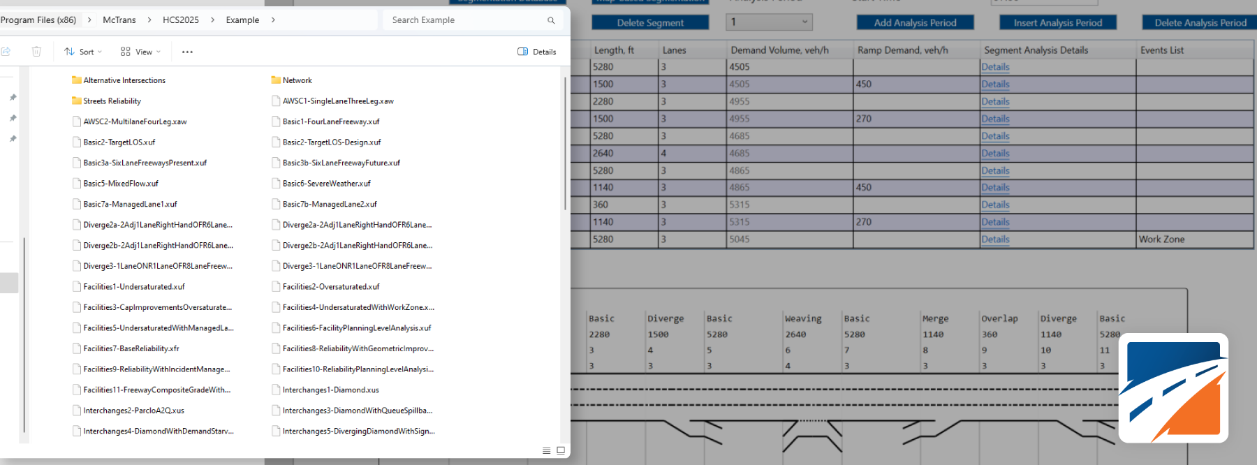Select Facilities6-FacilityPlanningLevelAnalysis.xuf file
This screenshot has width=1257, height=465.
pos(352,328)
